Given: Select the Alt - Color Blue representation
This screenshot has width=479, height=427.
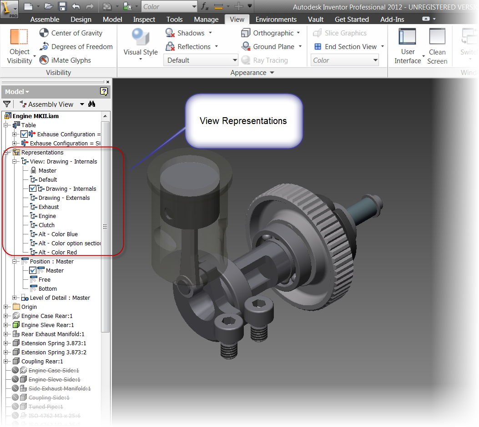Looking at the screenshot, I should click(x=58, y=234).
